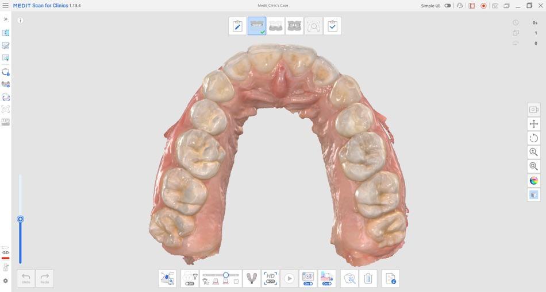Click the zoom fit magnifier tool
Image resolution: width=546 pixels, height=292 pixels.
tap(534, 166)
